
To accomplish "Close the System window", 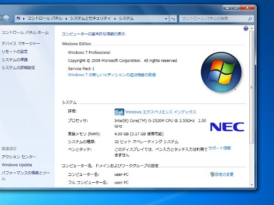I will (x=247, y=8).
